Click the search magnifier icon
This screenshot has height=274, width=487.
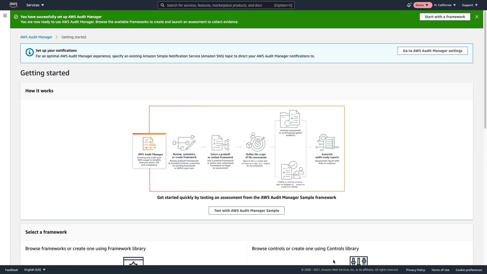[162, 5]
